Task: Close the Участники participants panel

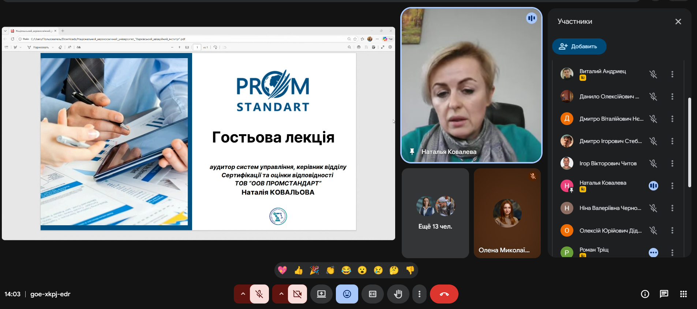Action: click(x=678, y=22)
